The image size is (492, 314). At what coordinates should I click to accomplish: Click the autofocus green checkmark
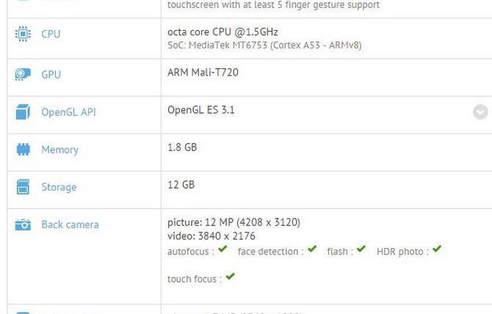click(x=223, y=249)
